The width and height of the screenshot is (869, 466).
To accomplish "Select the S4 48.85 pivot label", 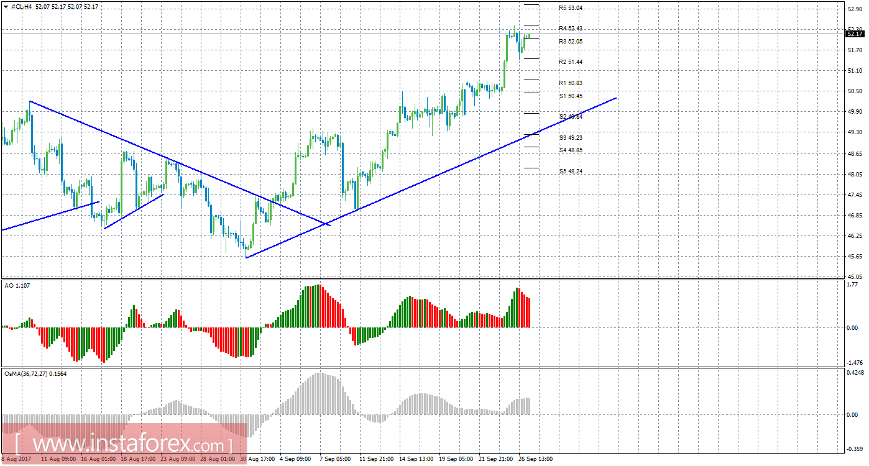I will (x=570, y=150).
